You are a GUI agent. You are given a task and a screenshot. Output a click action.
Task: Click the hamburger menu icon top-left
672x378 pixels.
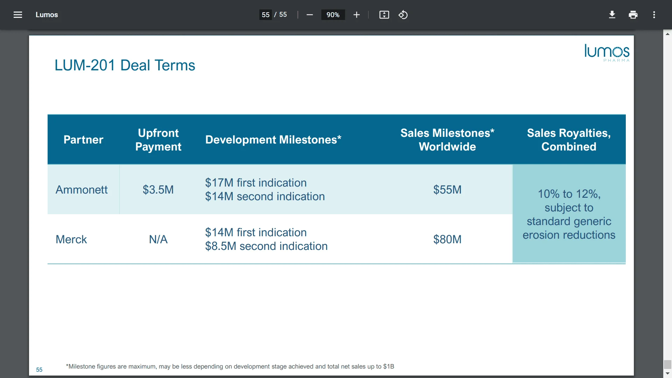17,15
